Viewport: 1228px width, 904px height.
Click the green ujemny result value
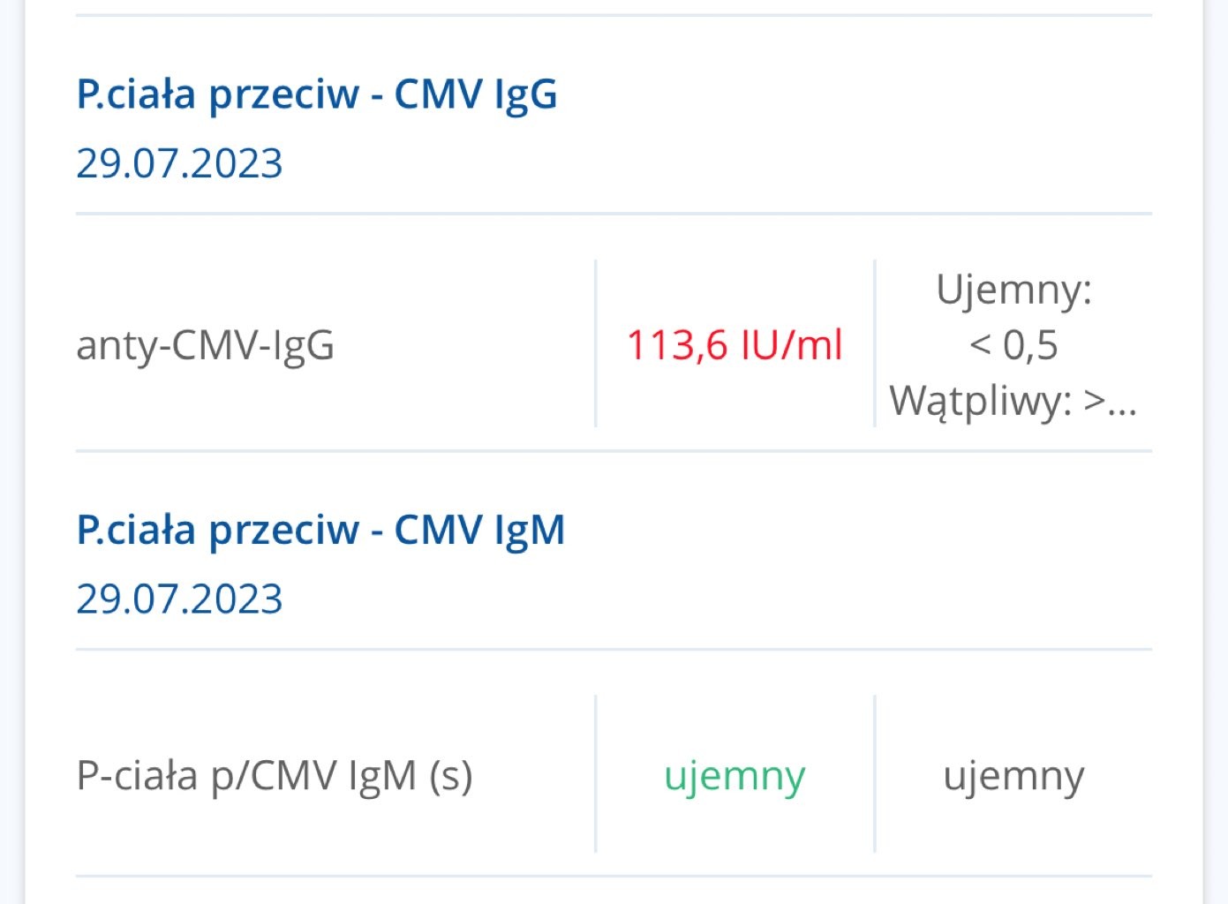click(735, 776)
